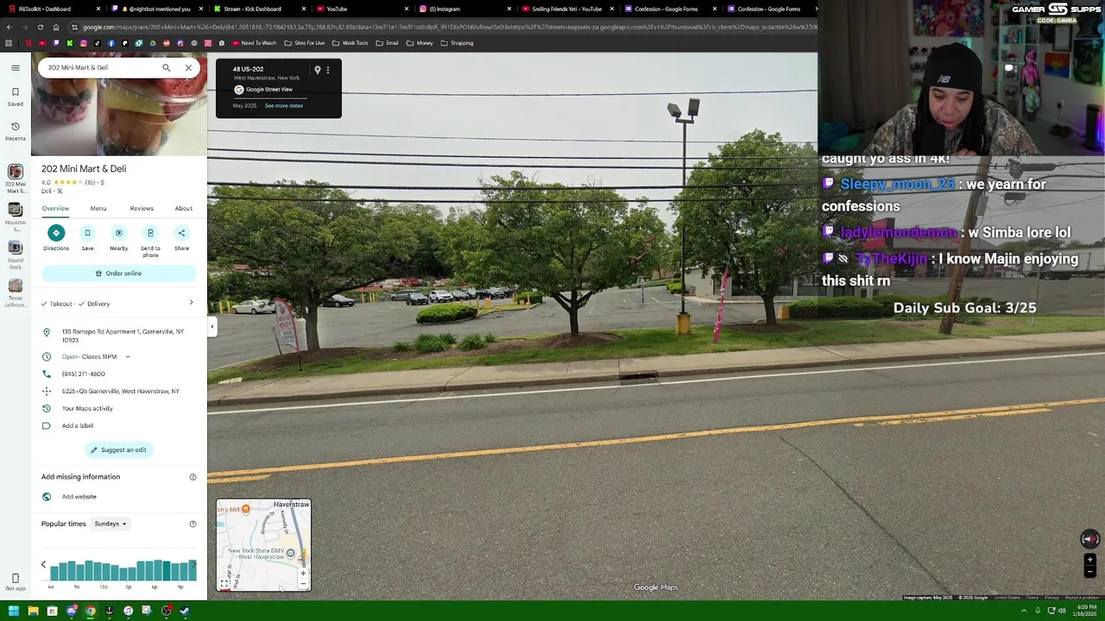Screen dimensions: 1105x621
Task: Open the Steam taskbar icon
Action: coord(185,611)
